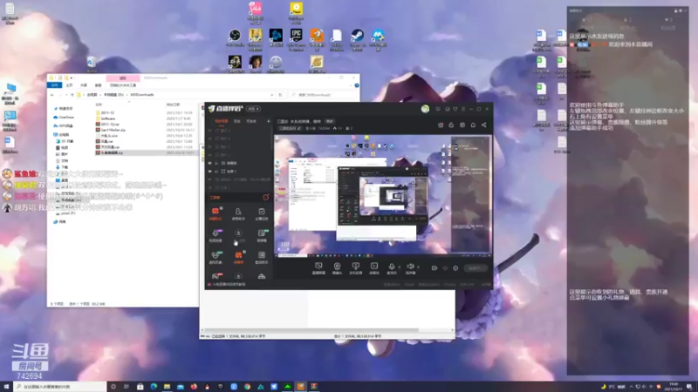Expand microphone options arrow

pos(400,267)
